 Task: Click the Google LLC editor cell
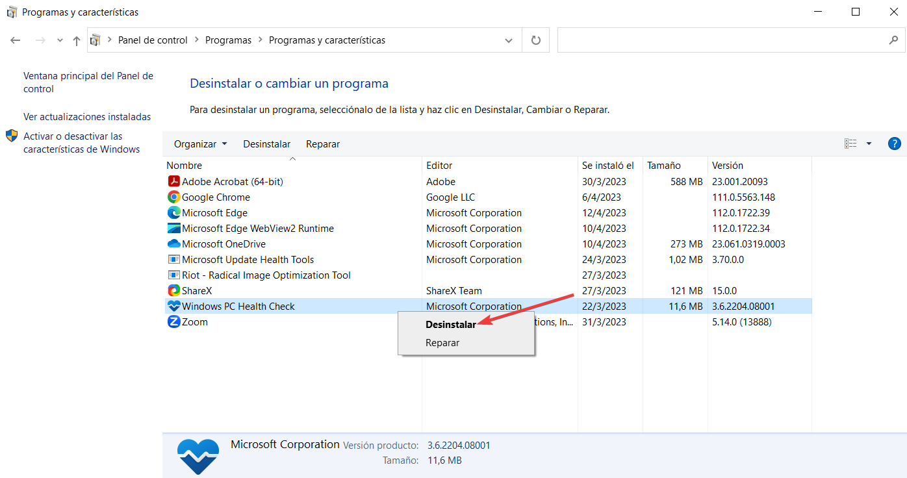pos(450,197)
